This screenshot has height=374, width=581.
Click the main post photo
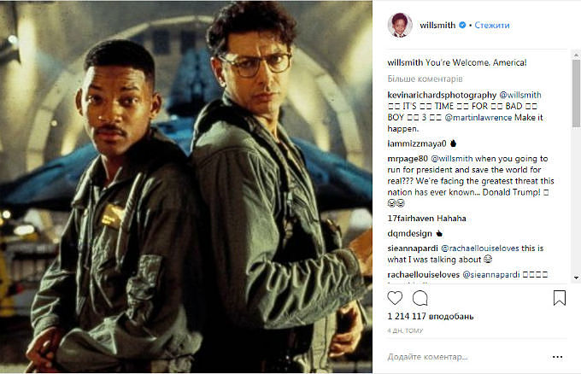pos(186,187)
